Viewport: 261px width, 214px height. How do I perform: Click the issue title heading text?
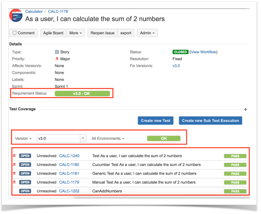[x=95, y=19]
